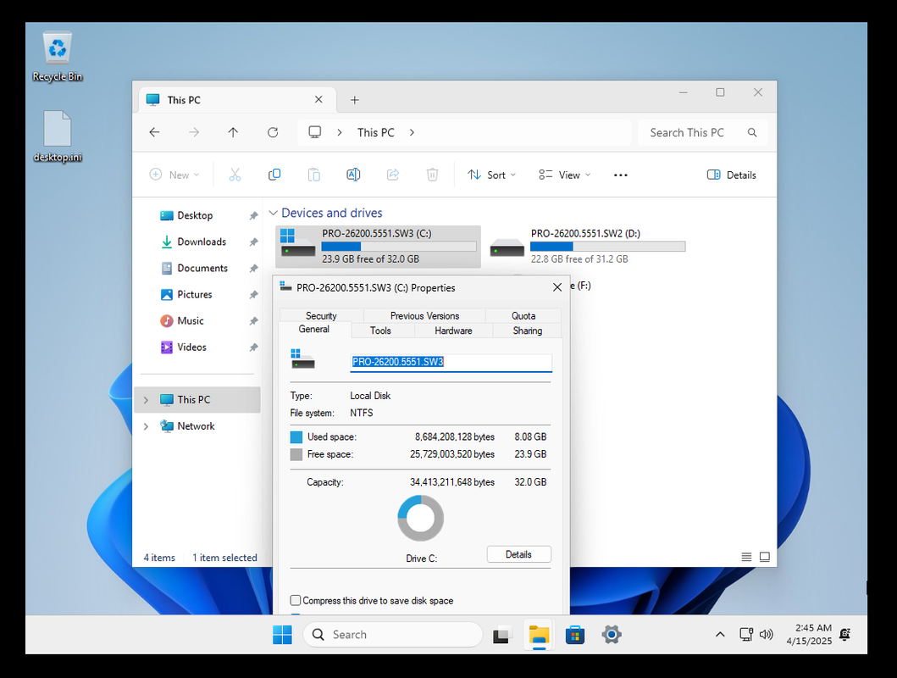
Task: Open Downloads in navigation pane
Action: pos(202,242)
